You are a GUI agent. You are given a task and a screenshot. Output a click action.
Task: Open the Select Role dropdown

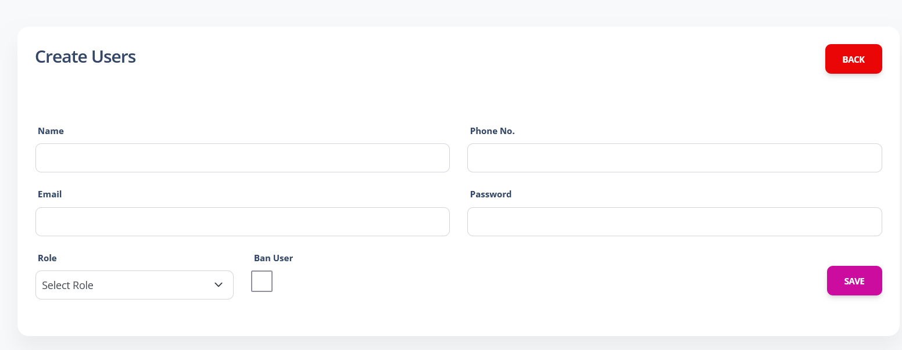click(x=134, y=285)
